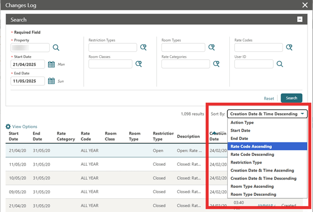Open End Date calendar picker
313x212 pixels.
coord(51,81)
